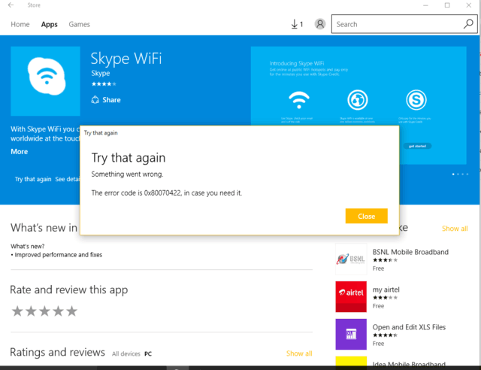Open the downloads queue icon
Screen dimensions: 481x370
click(296, 24)
